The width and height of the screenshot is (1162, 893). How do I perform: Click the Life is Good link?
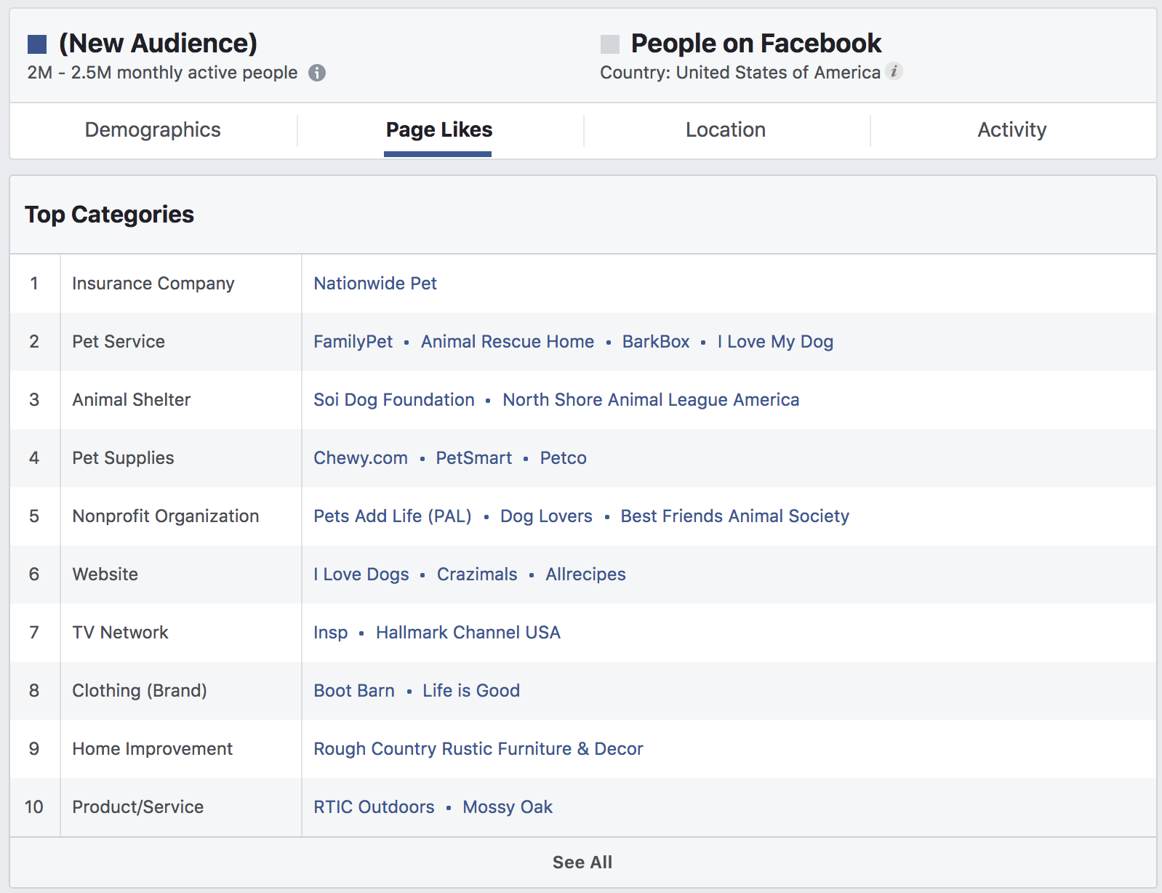pyautogui.click(x=471, y=691)
